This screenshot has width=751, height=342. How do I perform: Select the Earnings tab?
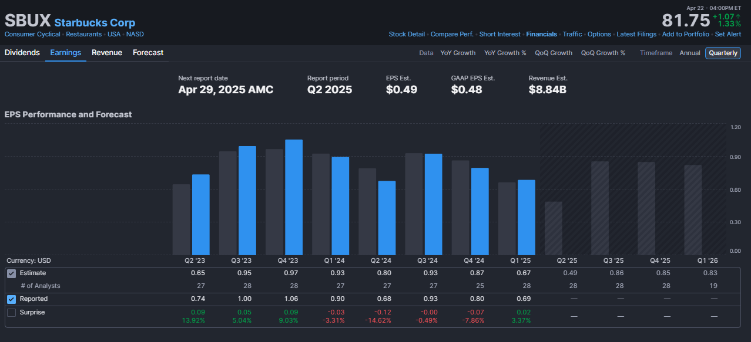tap(65, 53)
